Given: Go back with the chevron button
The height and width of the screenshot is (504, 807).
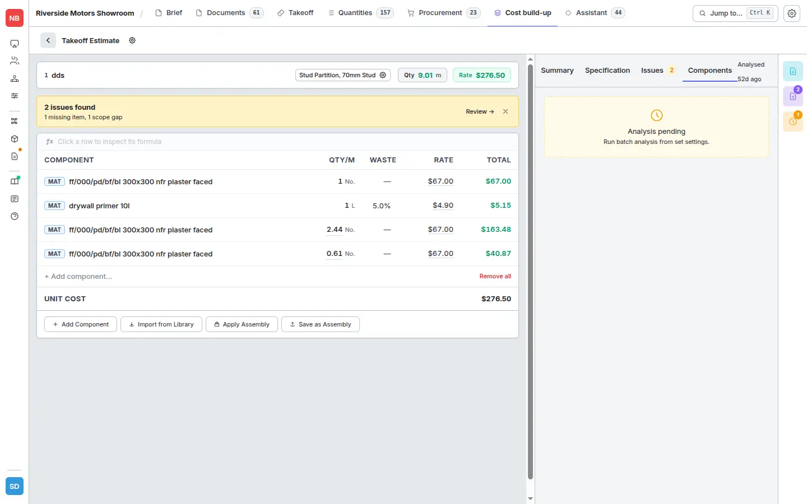Looking at the screenshot, I should click(x=48, y=40).
